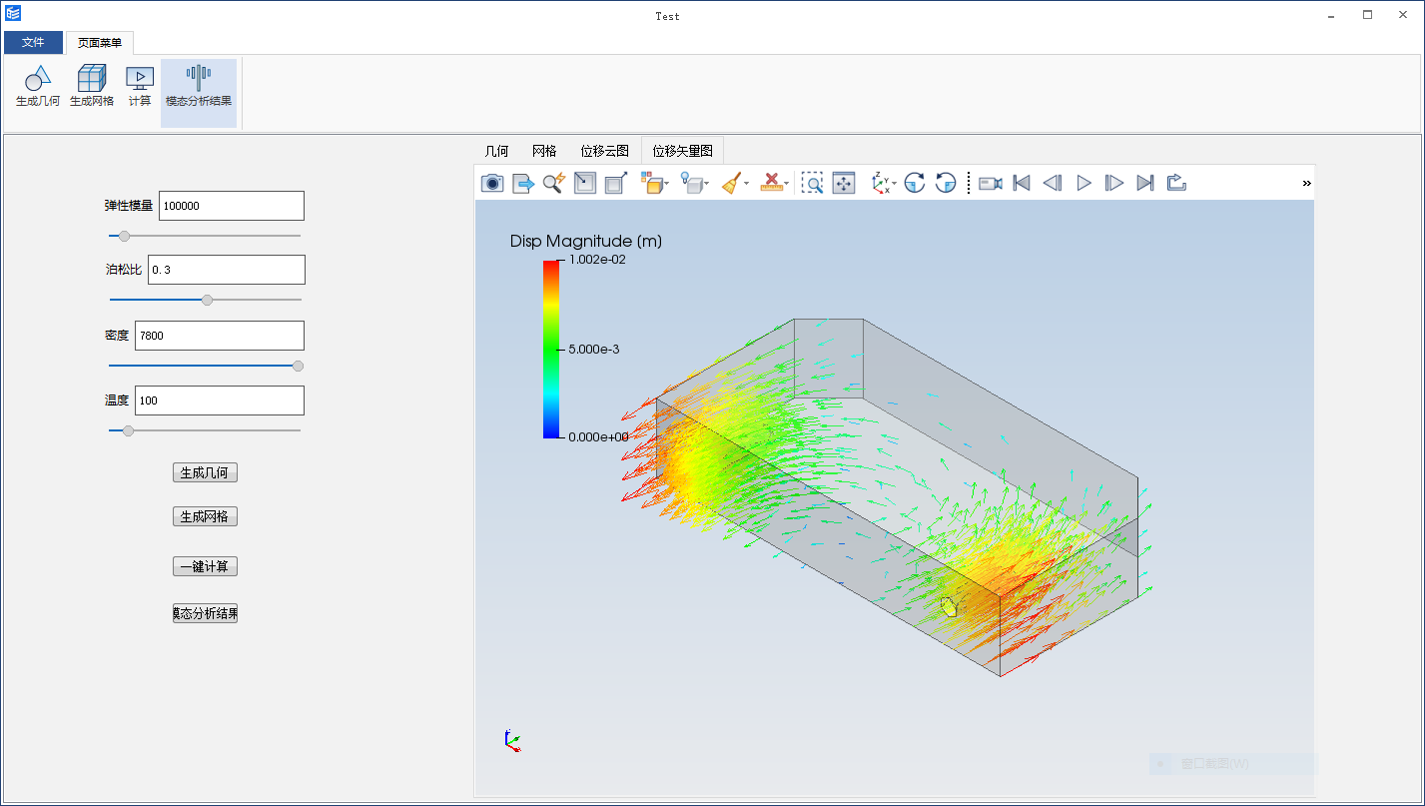Click the light bulb cube icon
Image resolution: width=1425 pixels, height=806 pixels.
pos(690,183)
